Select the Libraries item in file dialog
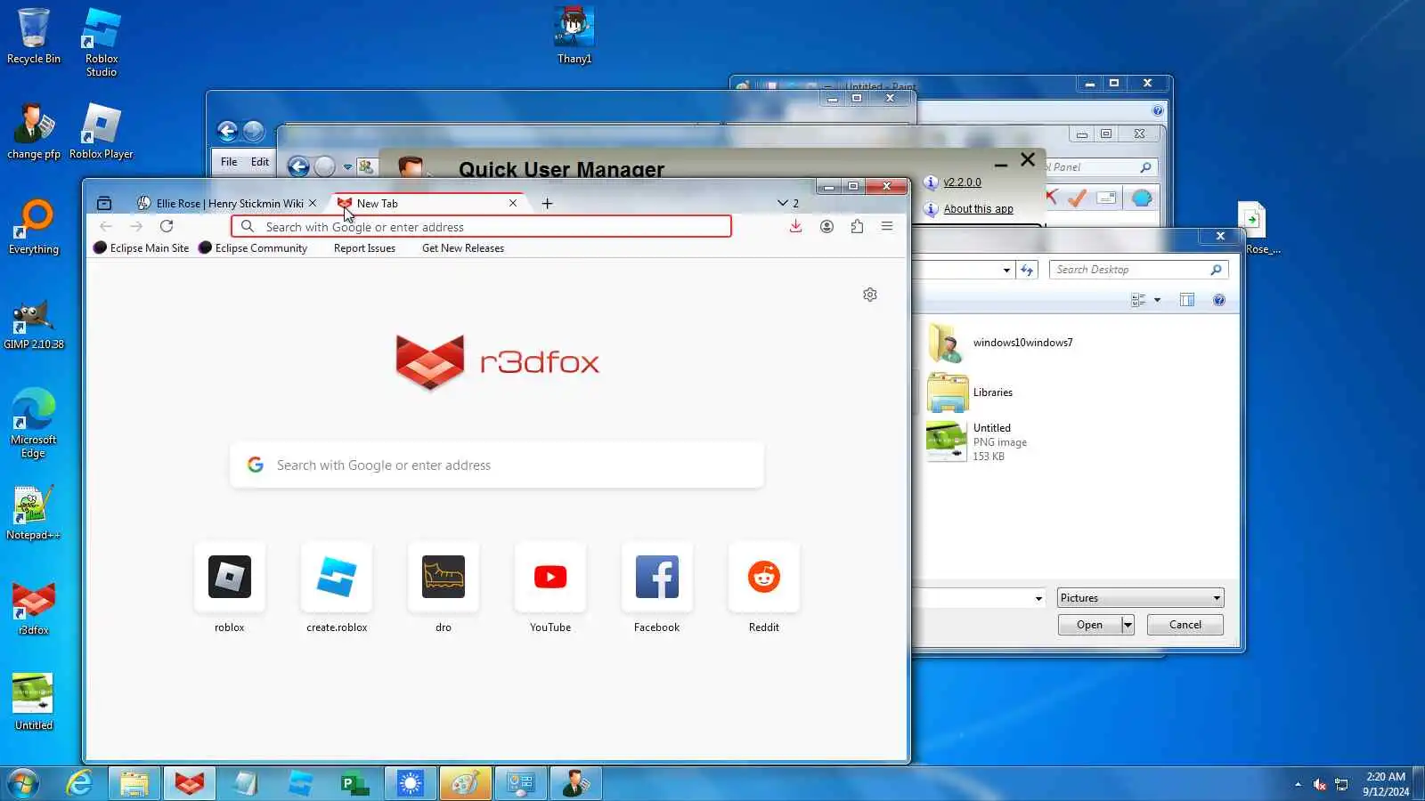Image resolution: width=1425 pixels, height=801 pixels. (971, 392)
